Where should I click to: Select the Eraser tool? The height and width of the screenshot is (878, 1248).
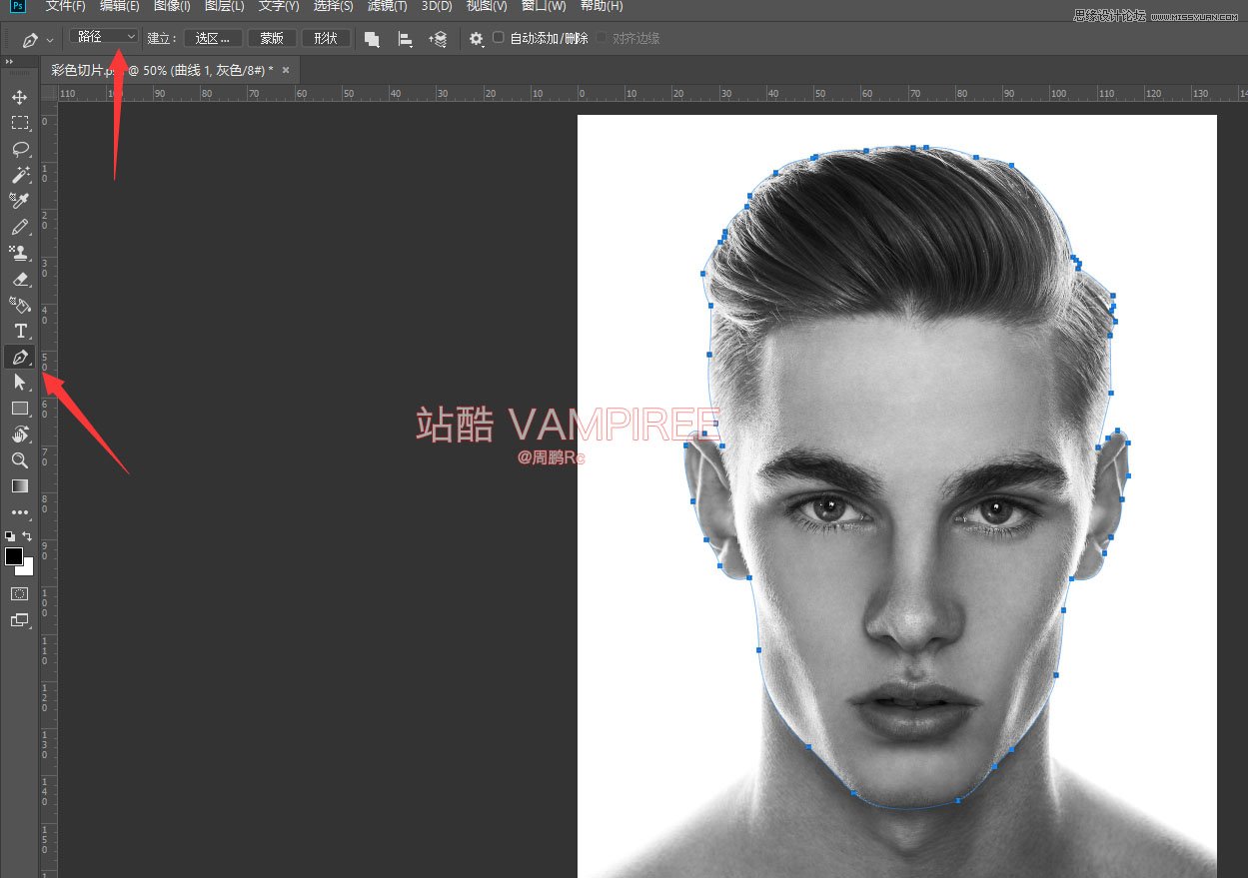(19, 279)
